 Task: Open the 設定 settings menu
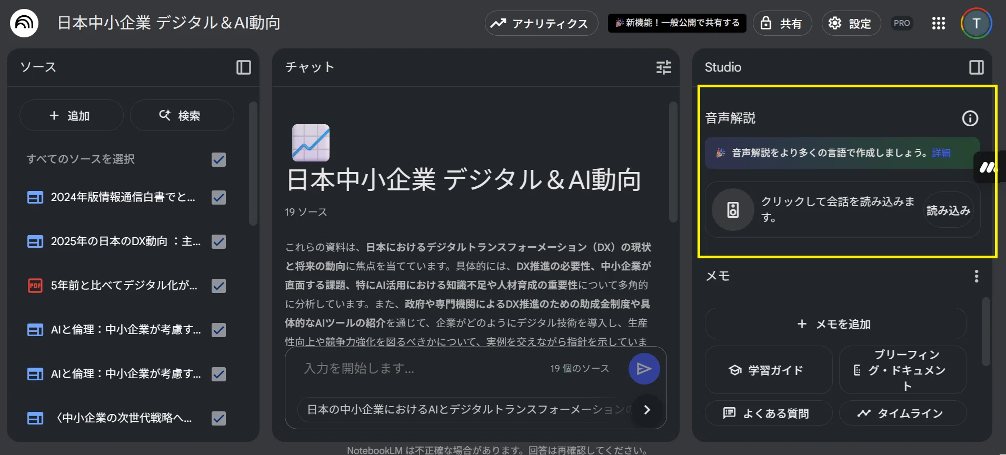click(x=851, y=23)
